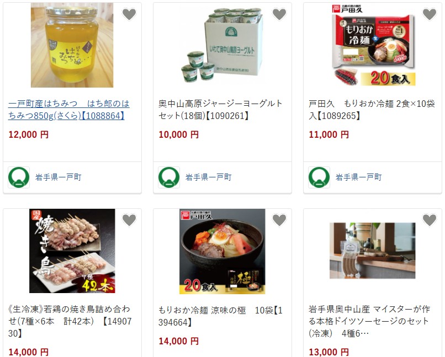Favorite the honey product with heart icon
The width and height of the screenshot is (445, 357).
129,14
